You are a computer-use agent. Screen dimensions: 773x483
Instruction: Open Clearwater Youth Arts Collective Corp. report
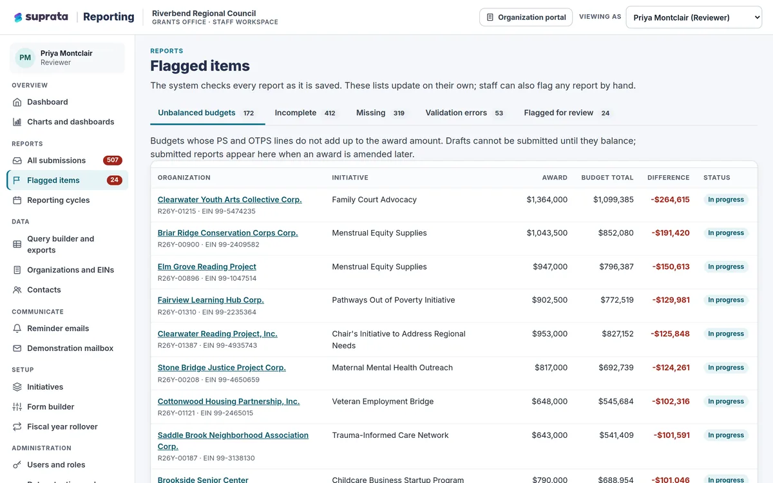pos(230,200)
